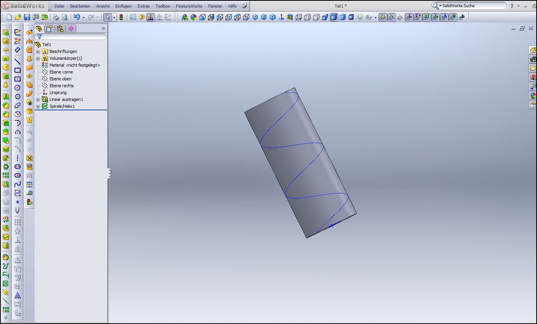Expand the Linear austragen1 feature node
Screen dimensions: 537x324
coord(38,99)
